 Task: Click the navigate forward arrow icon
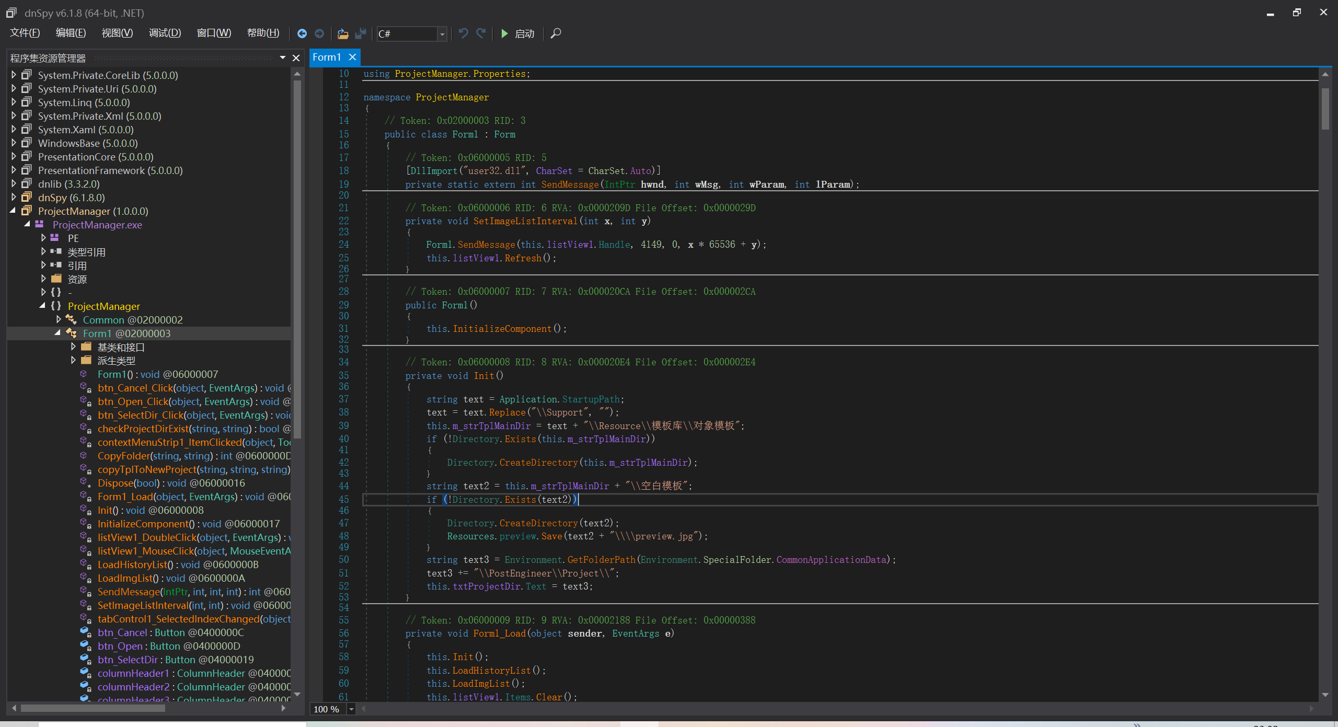point(319,33)
